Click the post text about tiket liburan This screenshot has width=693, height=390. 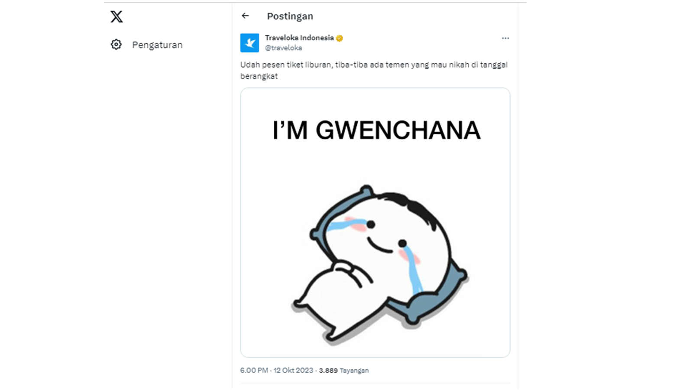coord(373,65)
